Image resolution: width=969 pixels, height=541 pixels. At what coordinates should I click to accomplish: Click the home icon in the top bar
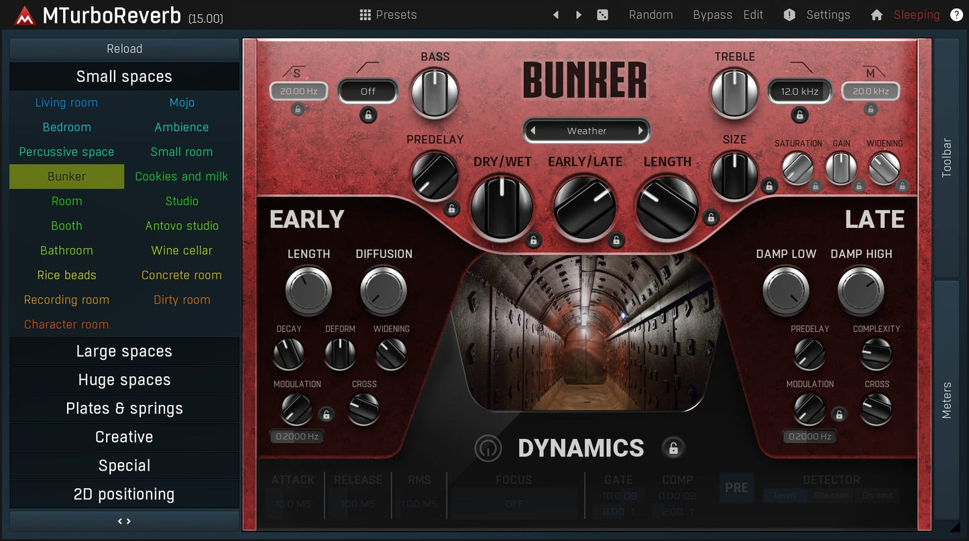tap(876, 14)
